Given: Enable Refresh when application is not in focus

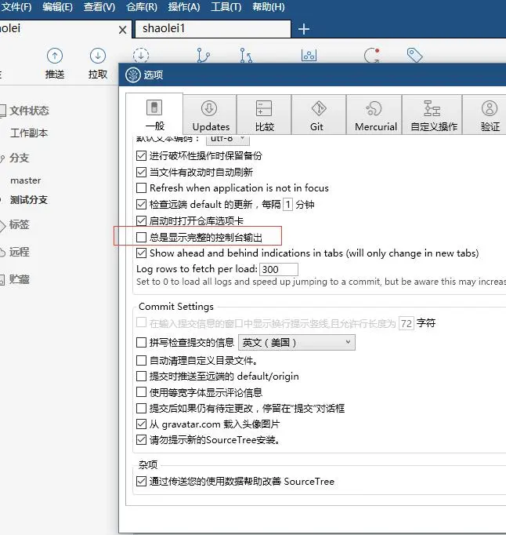Looking at the screenshot, I should point(141,187).
